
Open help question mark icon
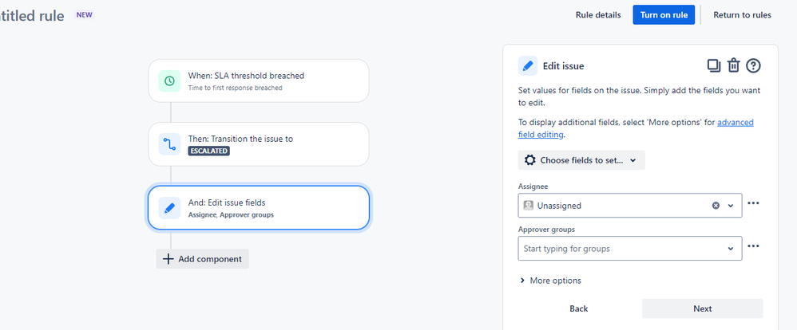pos(753,65)
